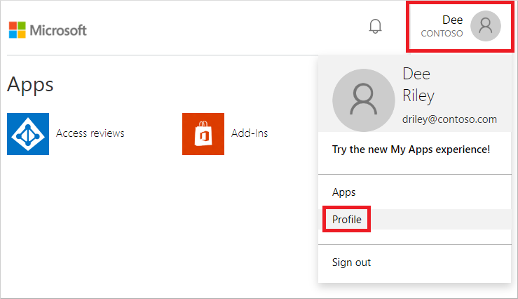
Task: Try the new My Apps experience
Action: 411,149
